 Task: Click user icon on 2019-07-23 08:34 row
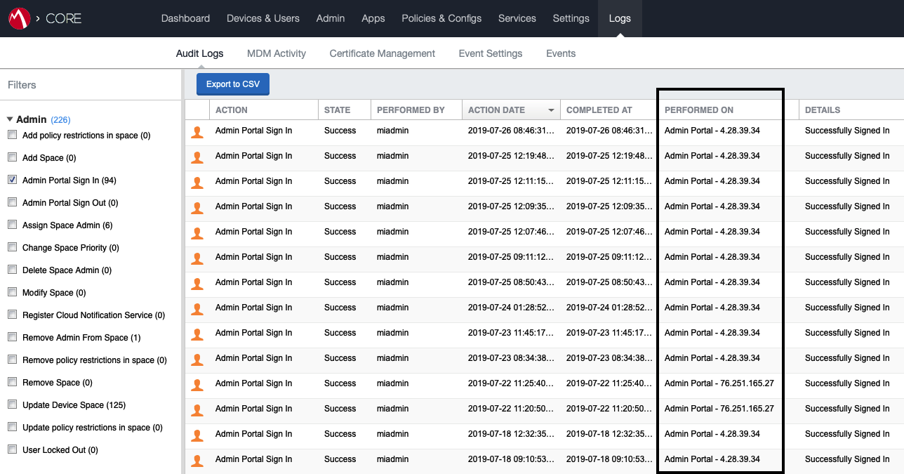(x=197, y=359)
